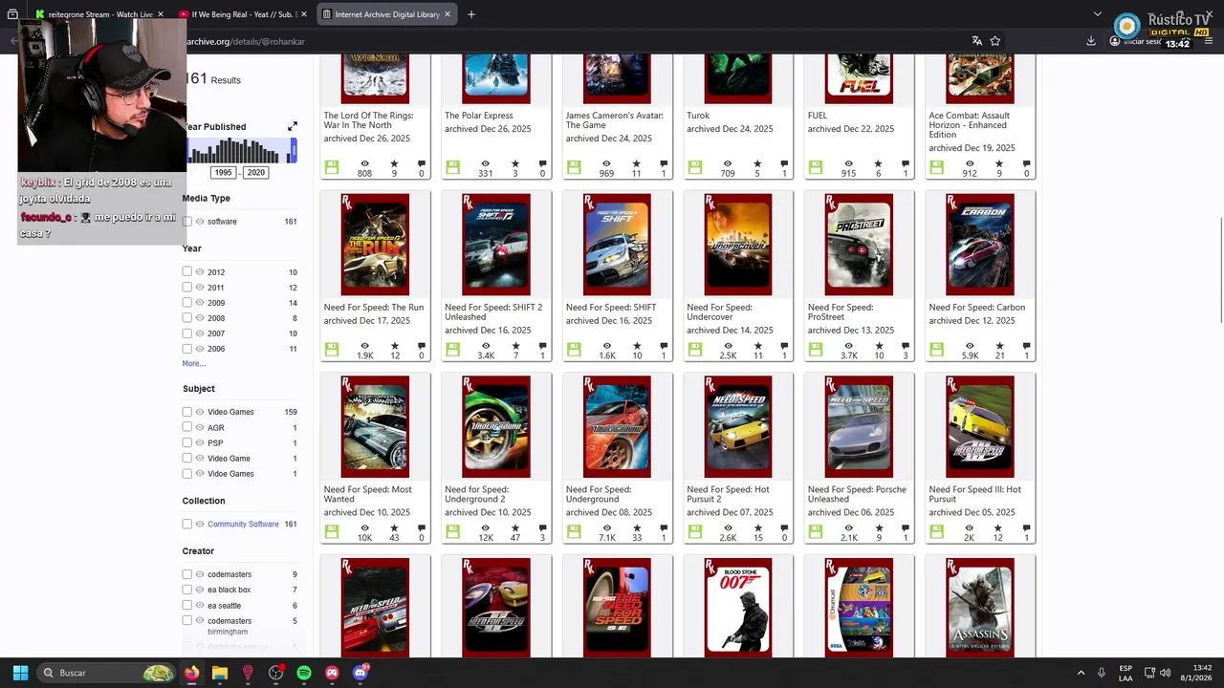Open Need For Speed: Undercover title link
The width and height of the screenshot is (1224, 688).
click(720, 312)
